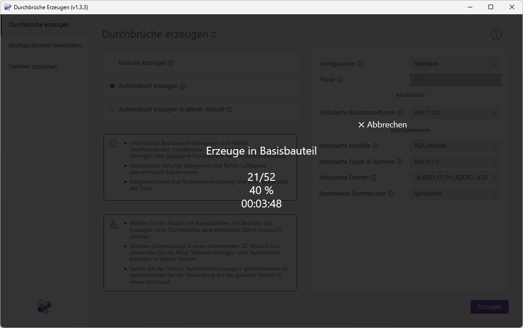
Task: Click the info circle icon on the notes box
Action: [113, 144]
